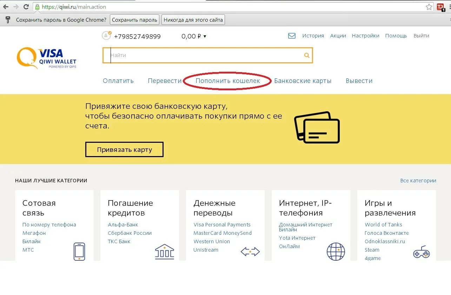Click the browser forward arrow
451x295 pixels.
click(x=16, y=7)
